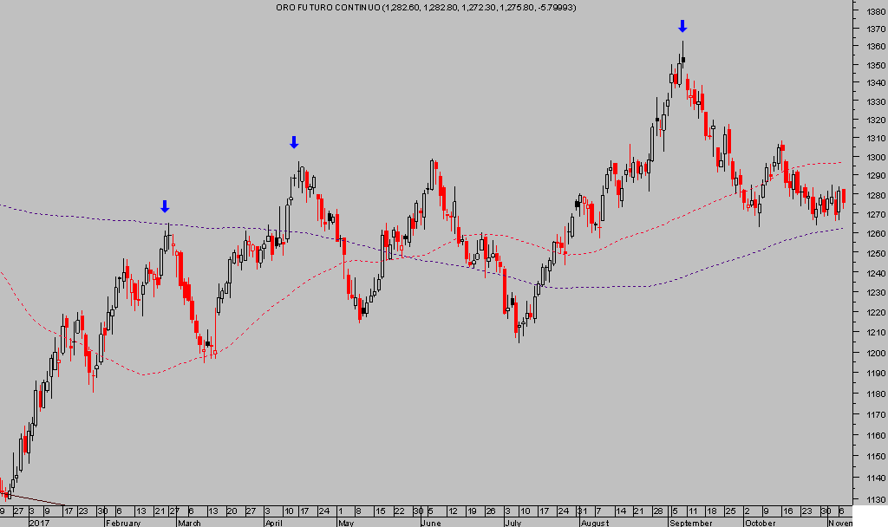Click the 1300 level on the price axis
This screenshot has width=888, height=527.
[867, 158]
